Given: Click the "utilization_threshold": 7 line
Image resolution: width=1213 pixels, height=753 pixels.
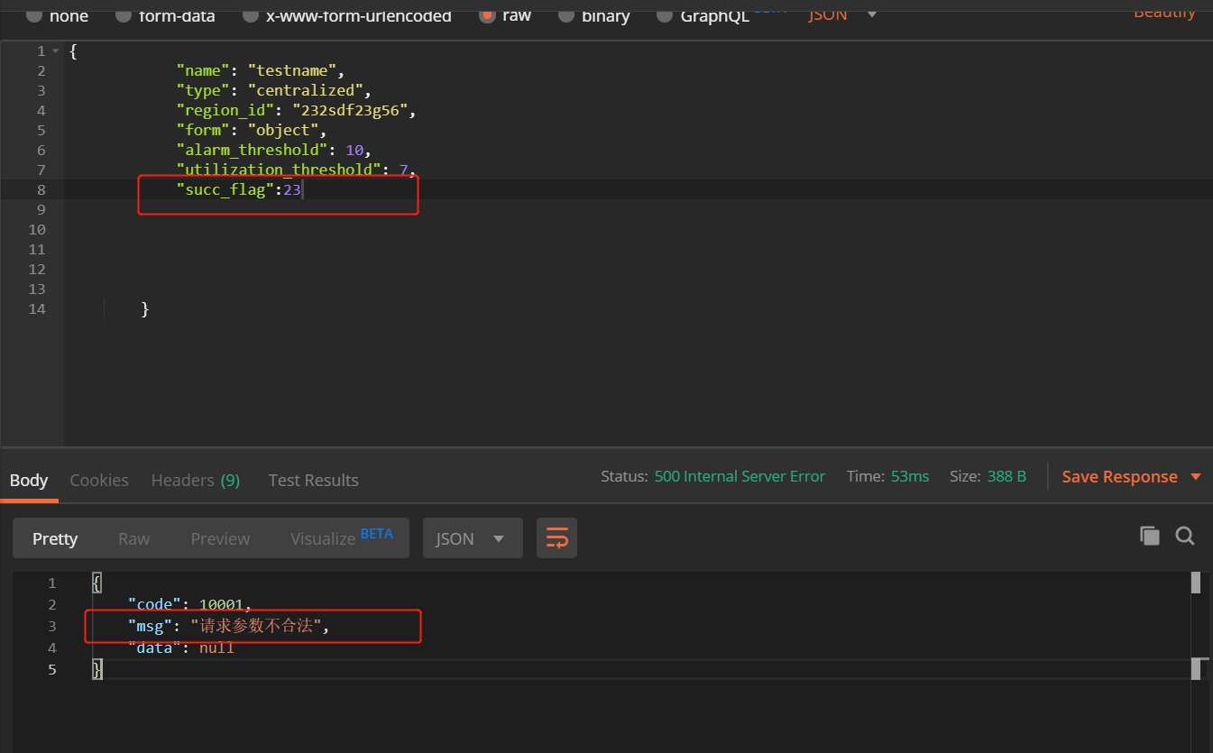Looking at the screenshot, I should coord(296,170).
